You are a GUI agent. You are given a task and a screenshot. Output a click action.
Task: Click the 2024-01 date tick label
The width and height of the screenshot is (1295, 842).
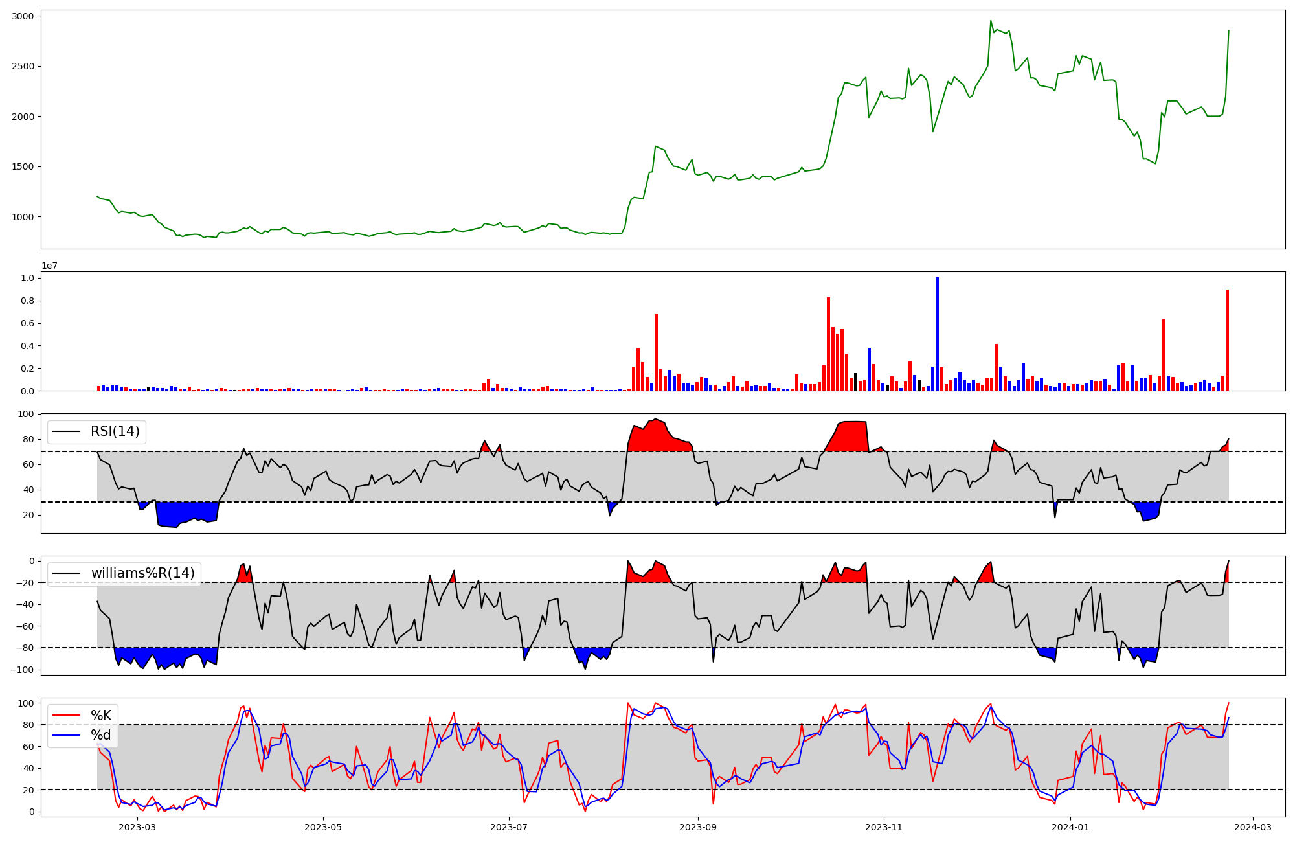coord(1070,827)
